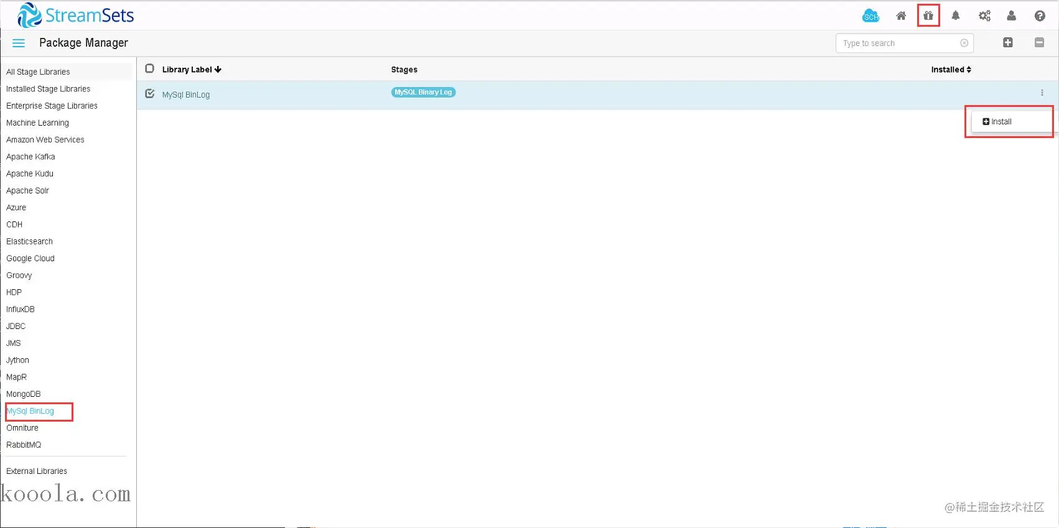This screenshot has width=1059, height=528.
Task: Sort by the Installed column
Action: pos(951,70)
